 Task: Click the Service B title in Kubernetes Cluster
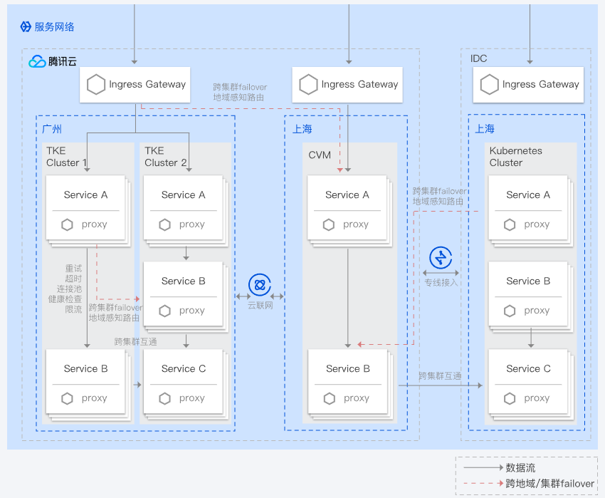click(528, 281)
